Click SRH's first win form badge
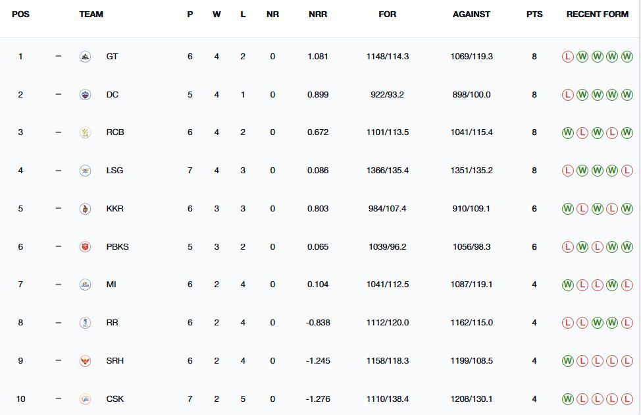Screen dimensions: 641x415 [567, 360]
